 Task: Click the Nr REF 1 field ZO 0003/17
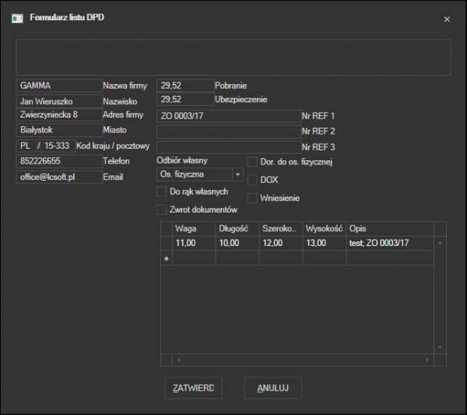click(x=229, y=116)
